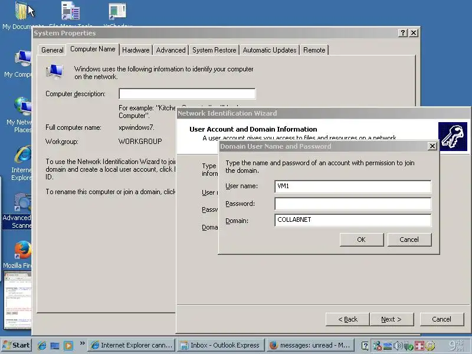Click the display adapter tray icon
472x354 pixels.
(x=388, y=346)
